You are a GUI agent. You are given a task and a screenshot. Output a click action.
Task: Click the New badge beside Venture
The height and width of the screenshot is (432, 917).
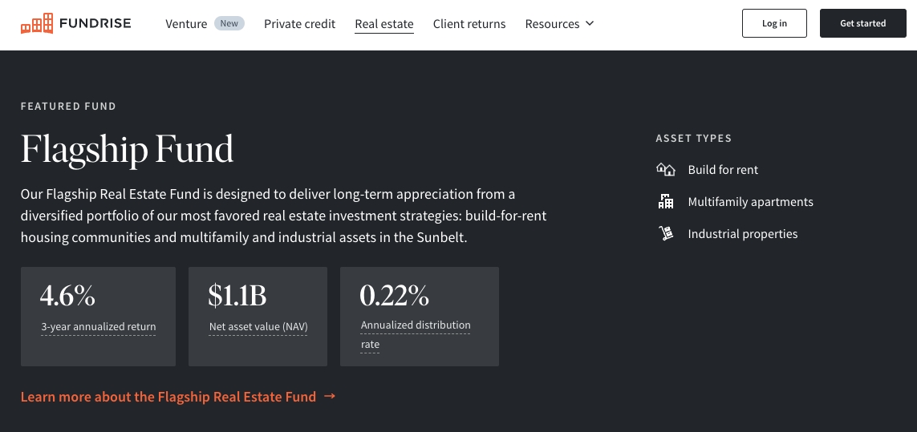(229, 23)
